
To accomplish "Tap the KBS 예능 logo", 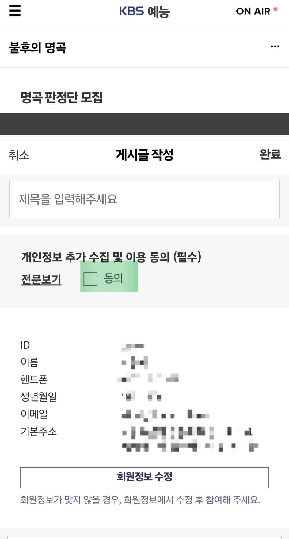I will click(144, 11).
